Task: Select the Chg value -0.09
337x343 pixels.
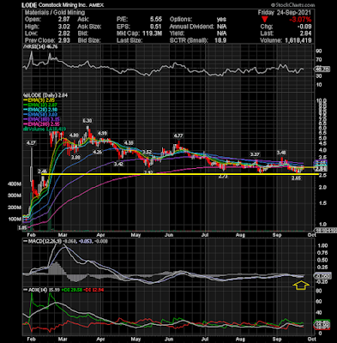Action: pyautogui.click(x=304, y=27)
